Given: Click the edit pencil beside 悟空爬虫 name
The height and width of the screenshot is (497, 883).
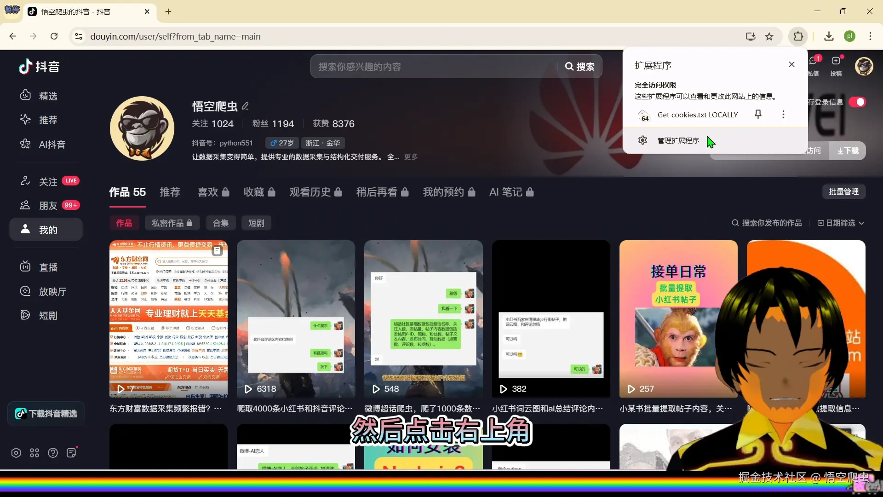Looking at the screenshot, I should coord(246,106).
